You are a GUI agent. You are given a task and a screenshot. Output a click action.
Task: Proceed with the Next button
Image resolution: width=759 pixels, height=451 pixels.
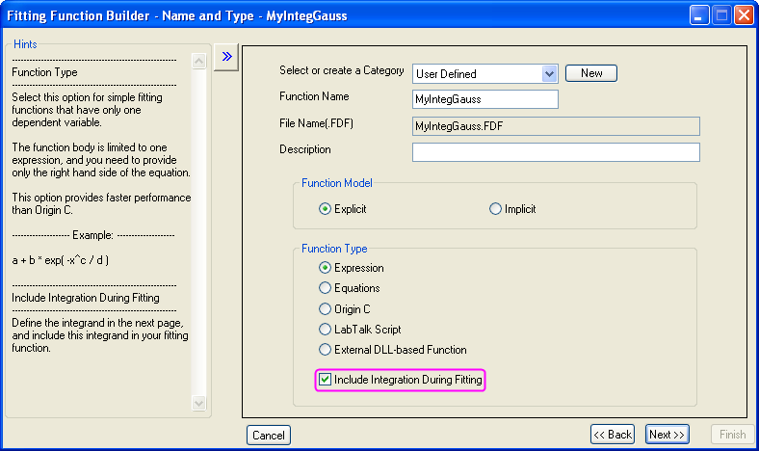pyautogui.click(x=667, y=435)
